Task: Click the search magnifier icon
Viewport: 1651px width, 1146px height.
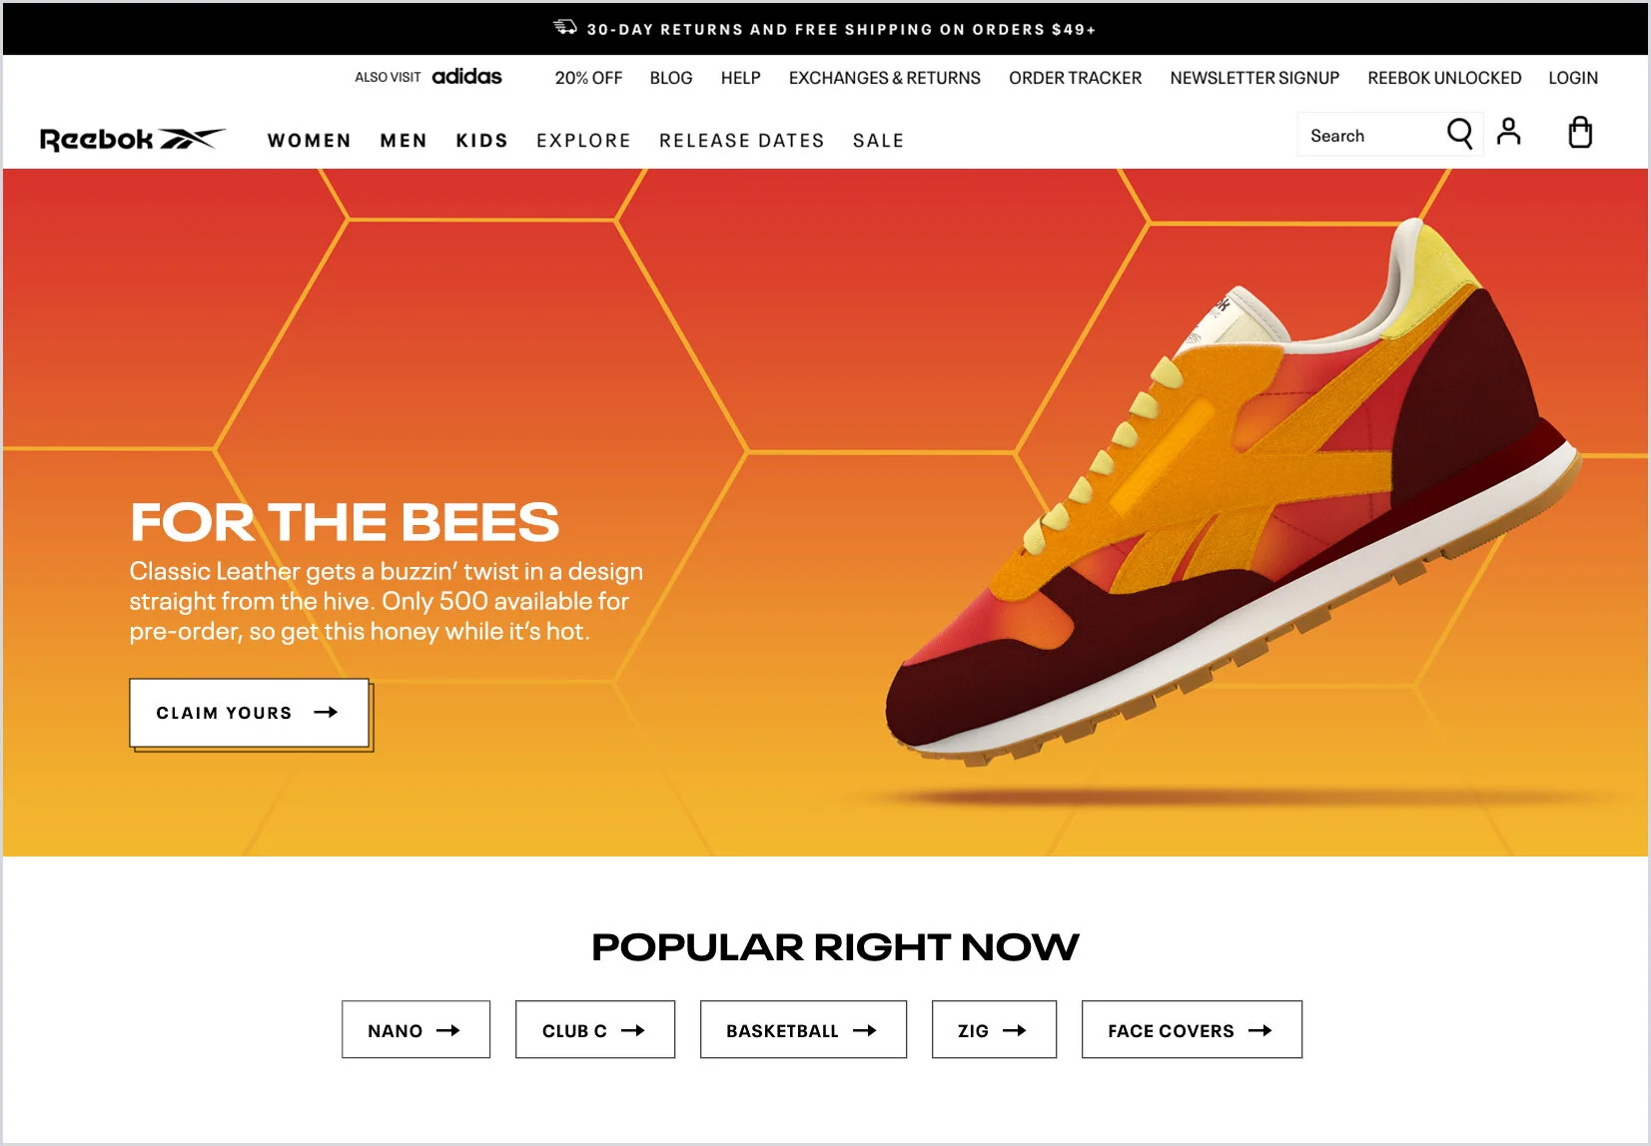Action: [x=1459, y=134]
